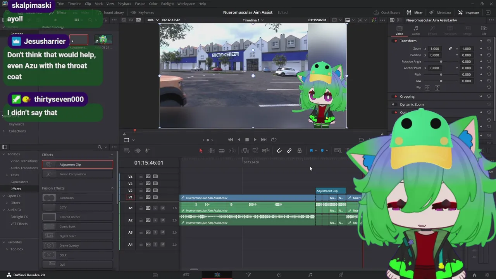Viewport: 496px width, 279px height.
Task: Add a blue flag to clip
Action: pos(311,150)
